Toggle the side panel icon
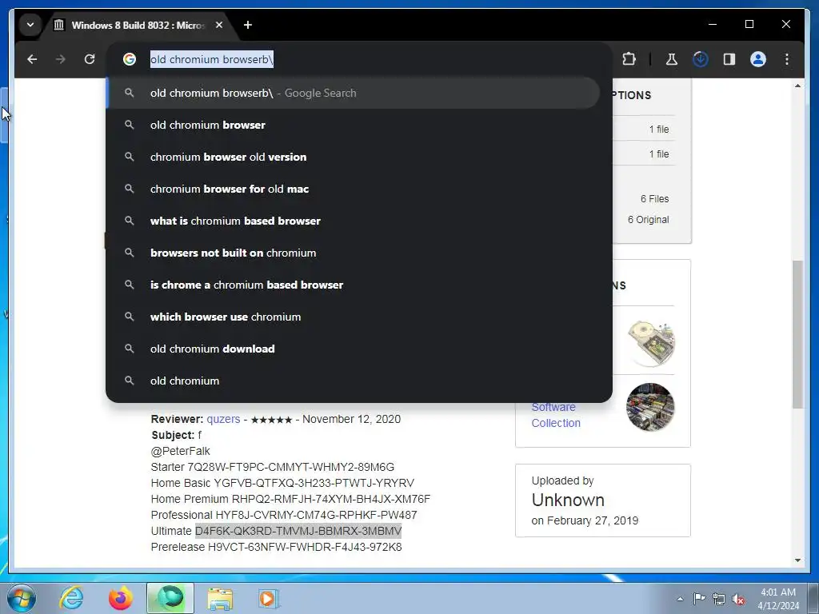 [x=729, y=59]
